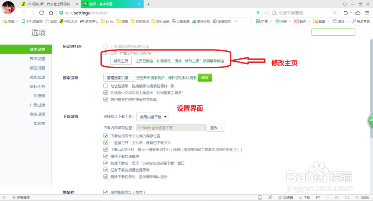Toggle 划词搜索工具条 checkbox
This screenshot has height=201, width=373.
tap(106, 93)
